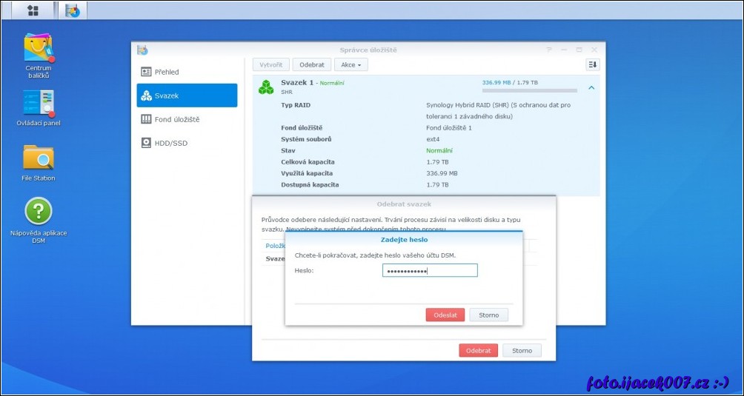Screen dimensions: 744x396
Task: Click the sort list icon at top right
Action: point(592,65)
